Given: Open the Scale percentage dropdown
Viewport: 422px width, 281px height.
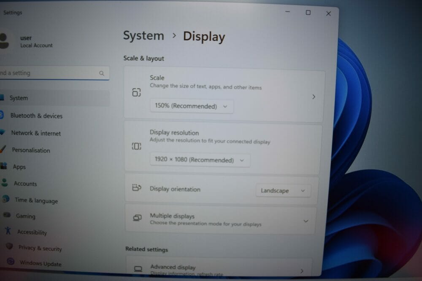Looking at the screenshot, I should coord(192,106).
